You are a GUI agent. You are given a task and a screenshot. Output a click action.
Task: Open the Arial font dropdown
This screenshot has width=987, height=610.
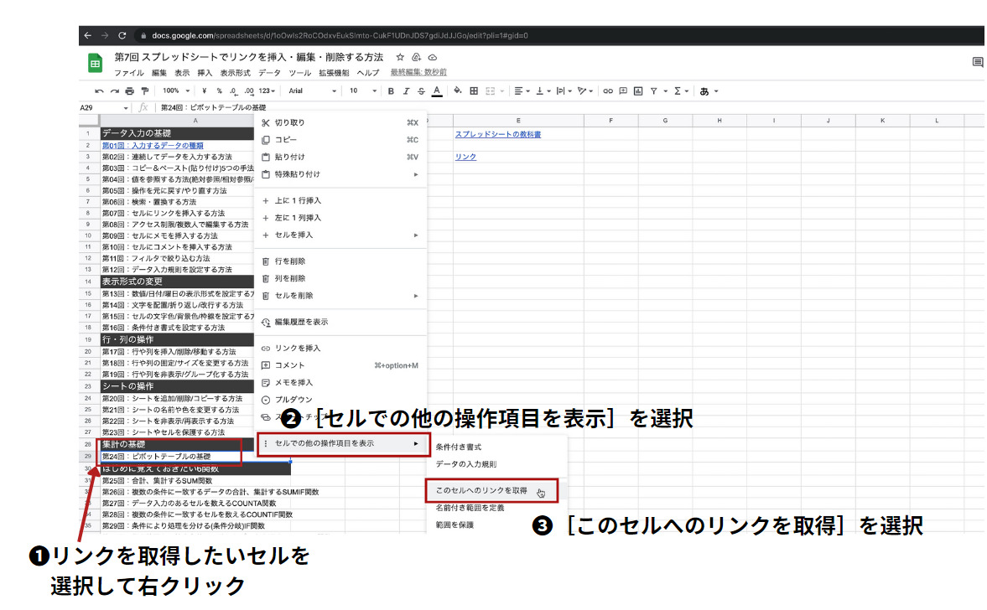[x=311, y=90]
